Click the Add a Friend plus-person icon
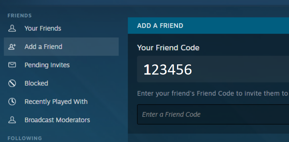Screen dimensions: 289x142 click(12, 47)
